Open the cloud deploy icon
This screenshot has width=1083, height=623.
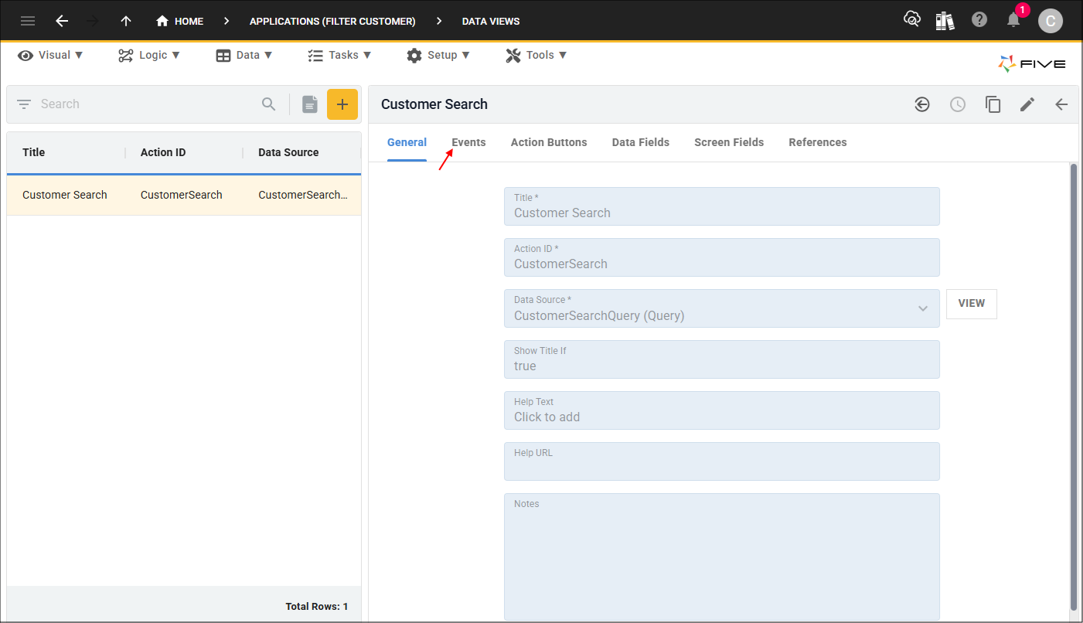(x=912, y=20)
